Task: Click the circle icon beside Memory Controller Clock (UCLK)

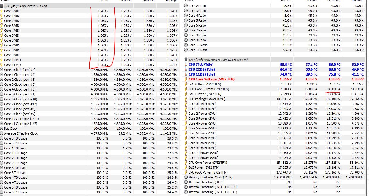Action: click(186, 177)
